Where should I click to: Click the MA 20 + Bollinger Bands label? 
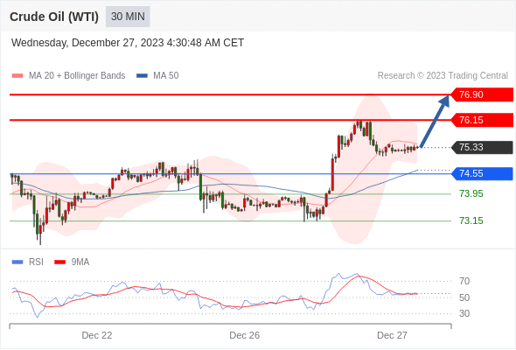tap(77, 76)
